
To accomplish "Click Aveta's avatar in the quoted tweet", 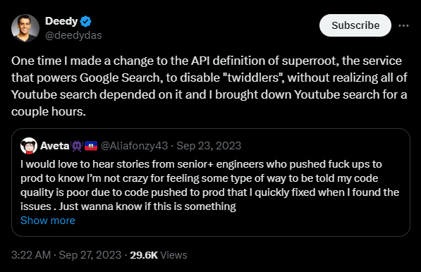I will [29, 146].
